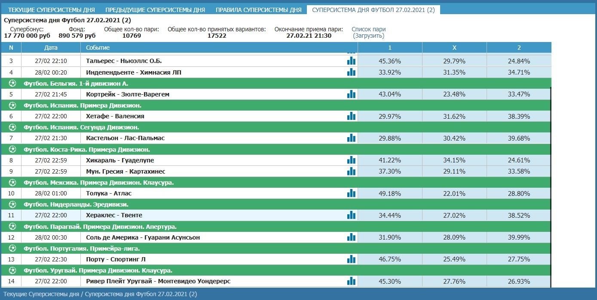Sort by the N column header
Viewport: 597px width, 300px height.
[11, 48]
